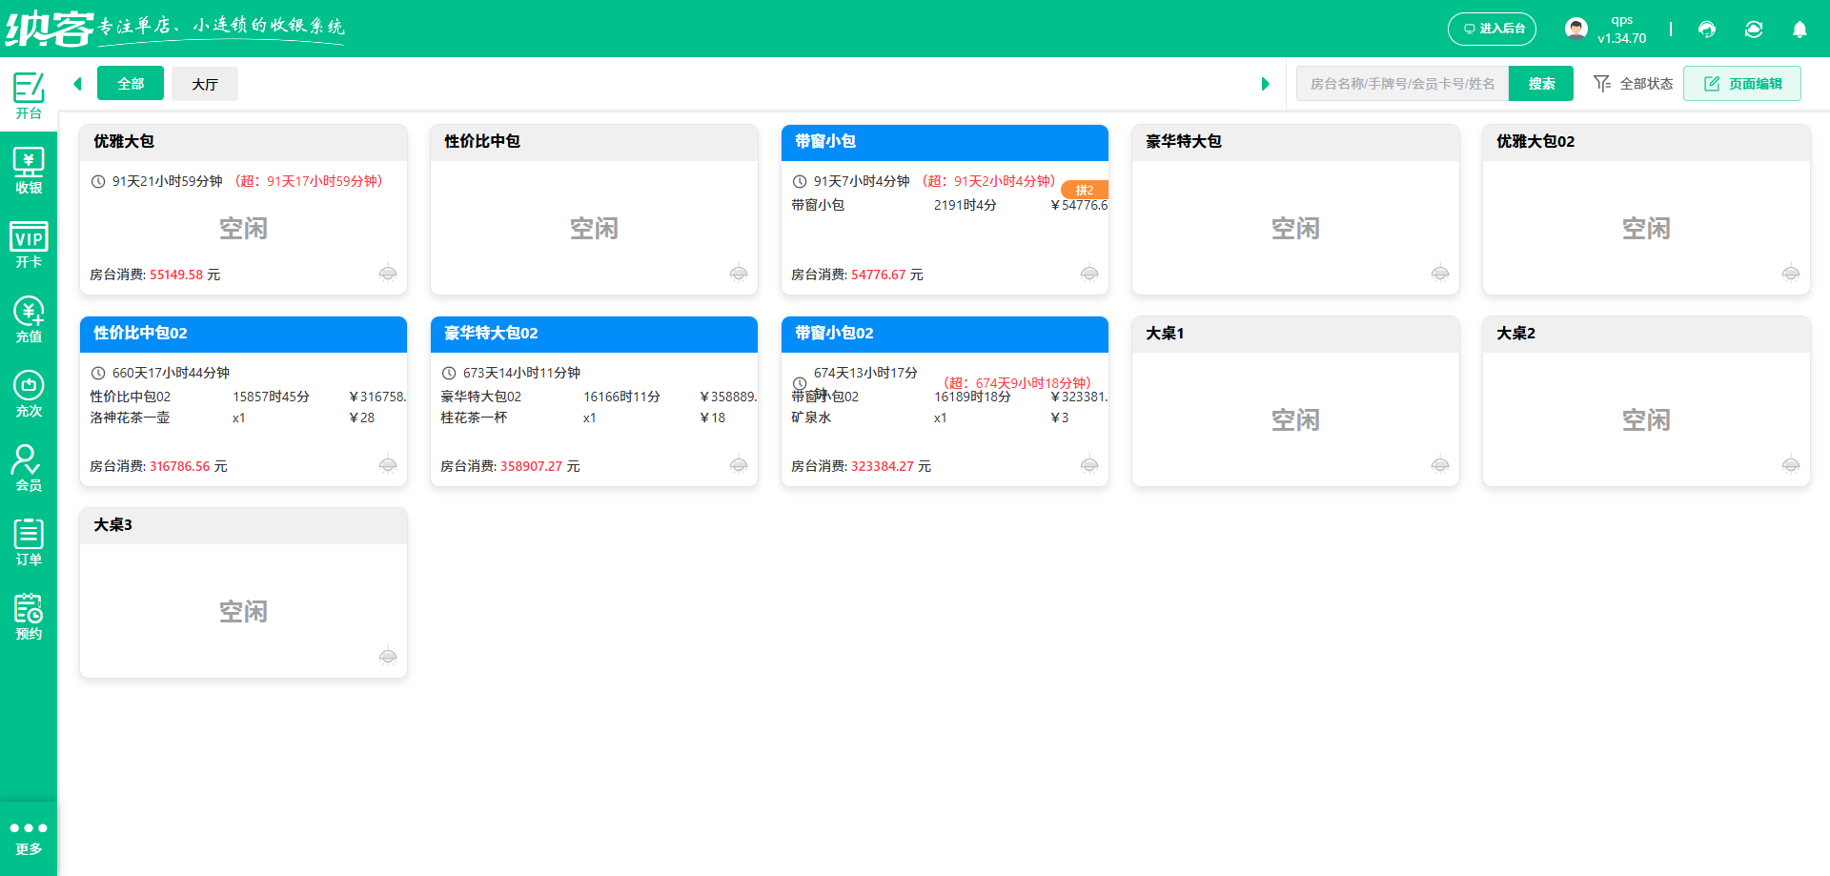Screen dimensions: 1830x876
Task: Open the 性价比中包 room card header
Action: tap(594, 142)
